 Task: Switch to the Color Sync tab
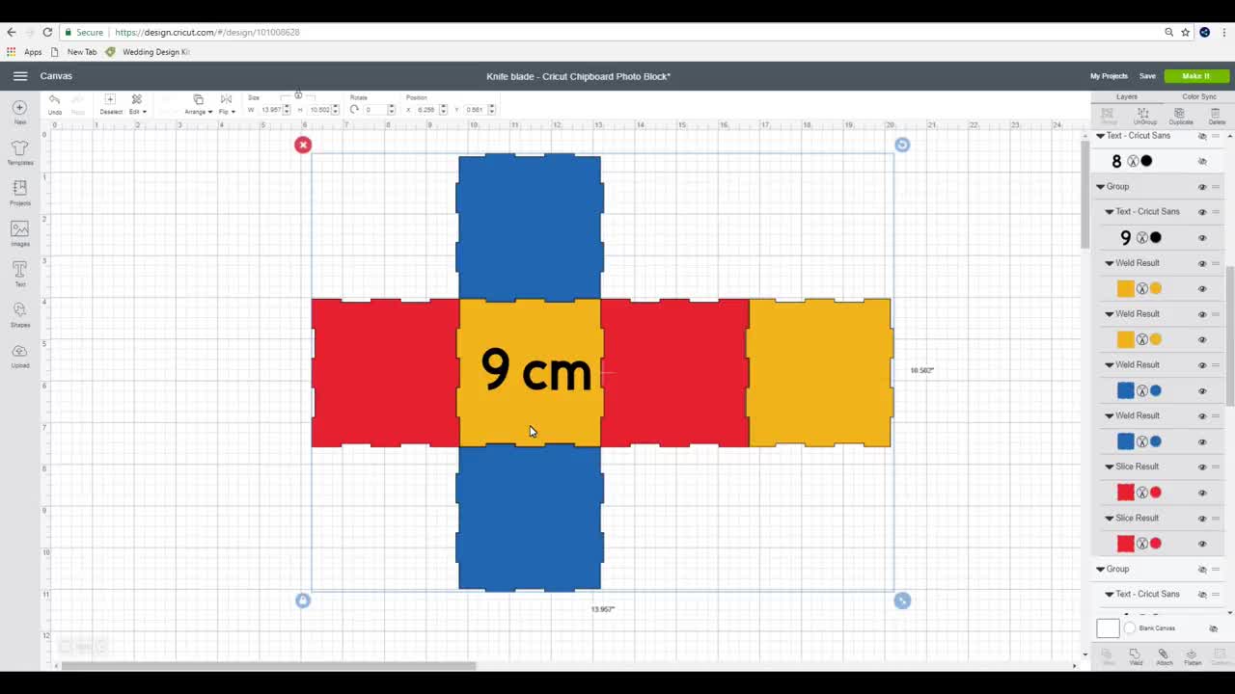tap(1199, 96)
